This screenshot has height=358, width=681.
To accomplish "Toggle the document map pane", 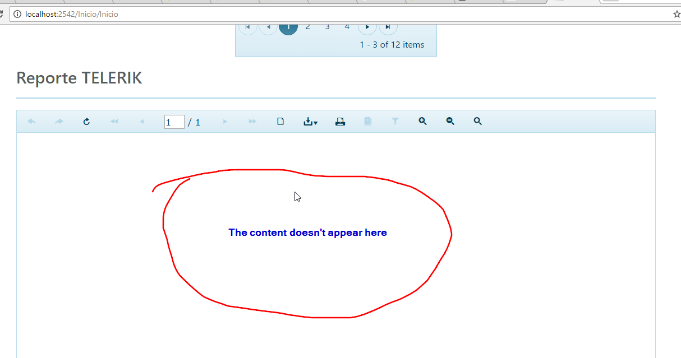I will point(368,122).
